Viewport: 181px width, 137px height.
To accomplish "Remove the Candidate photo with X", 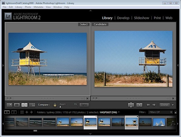I will click(x=173, y=98).
